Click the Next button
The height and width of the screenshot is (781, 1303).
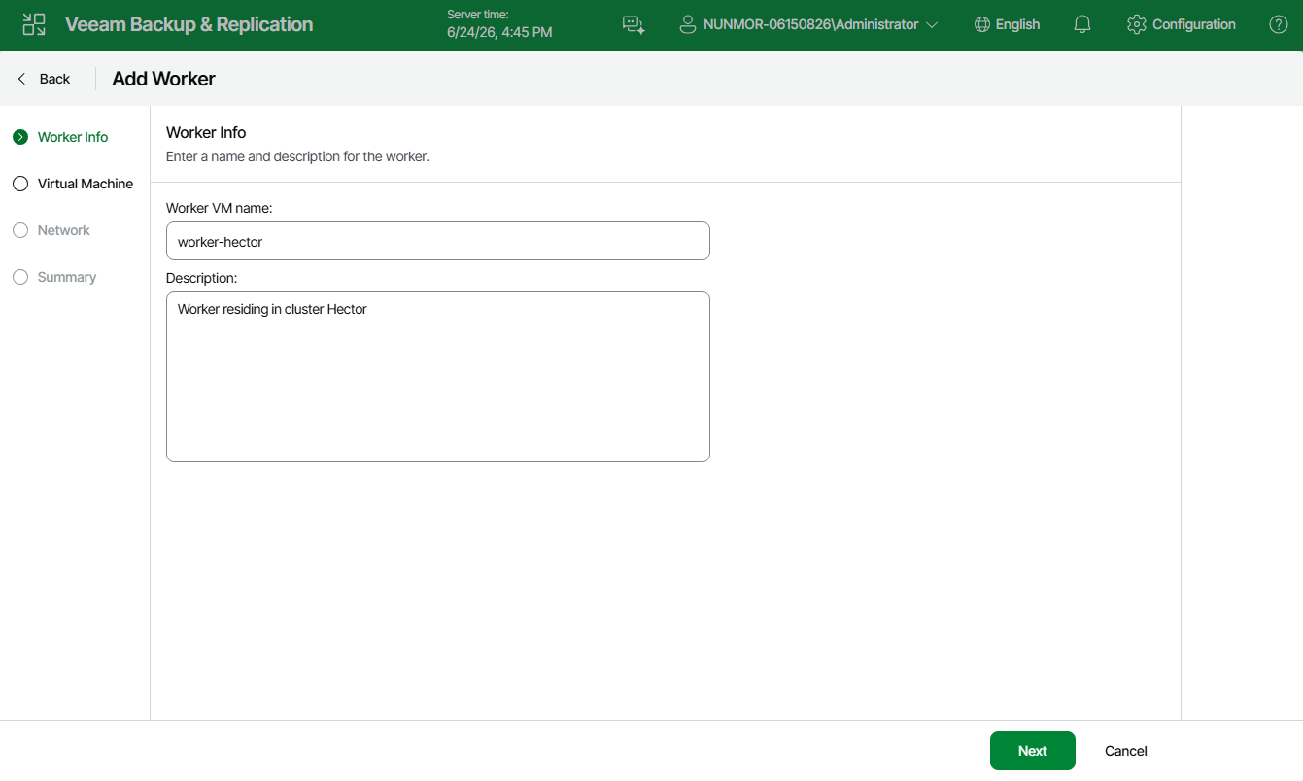click(x=1033, y=751)
